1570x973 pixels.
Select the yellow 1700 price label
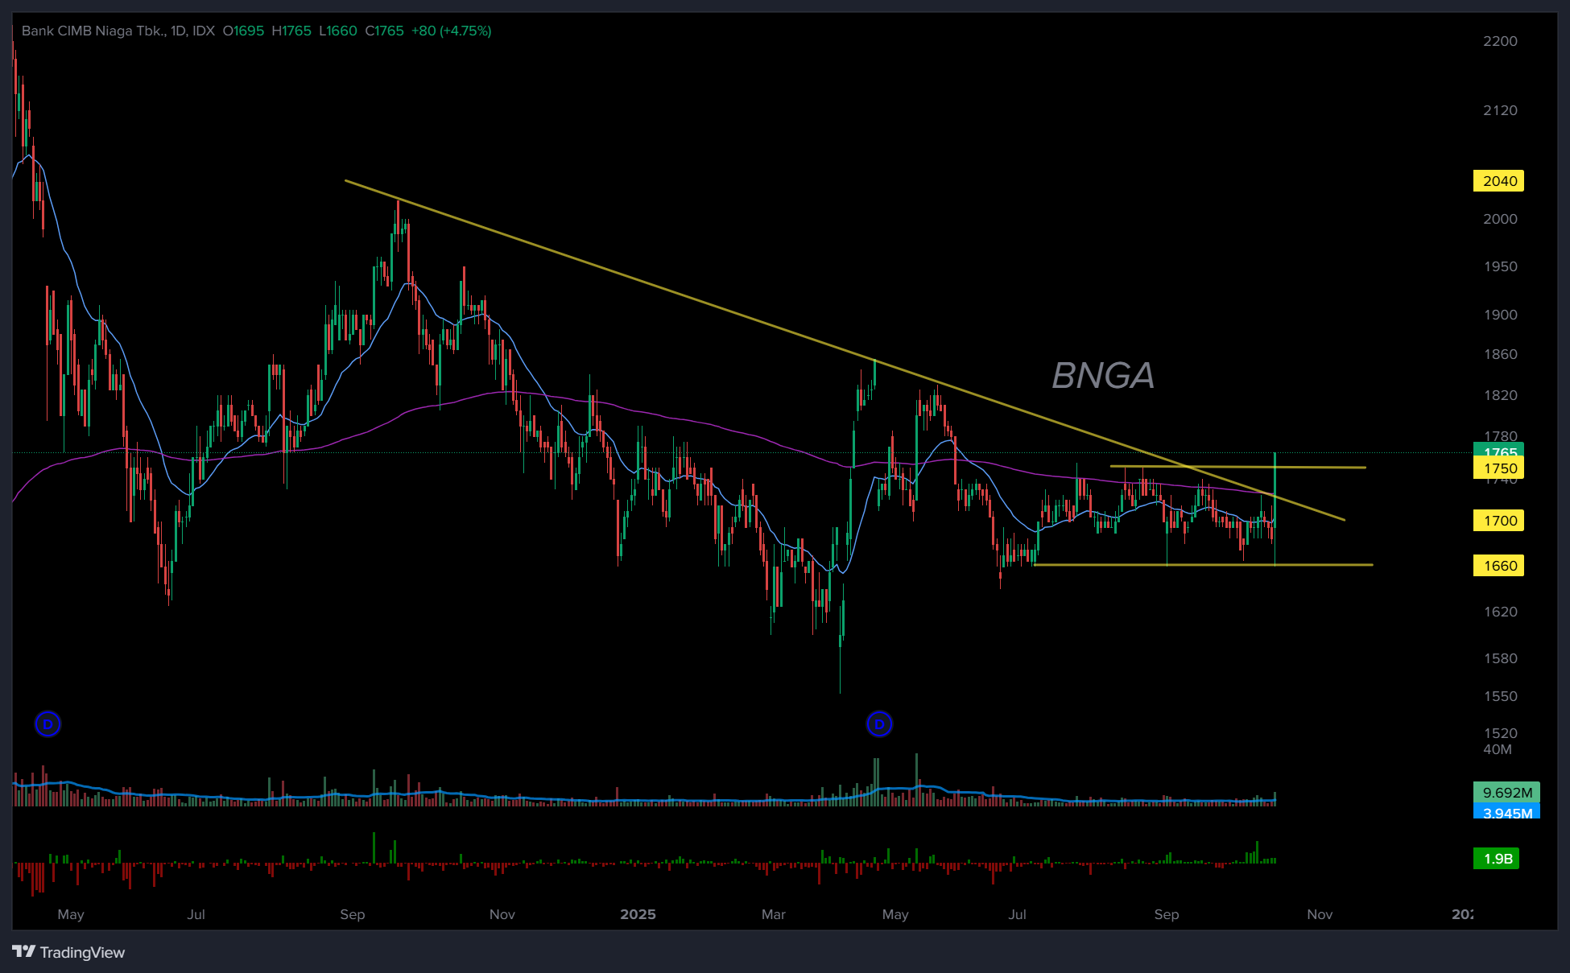coord(1498,521)
